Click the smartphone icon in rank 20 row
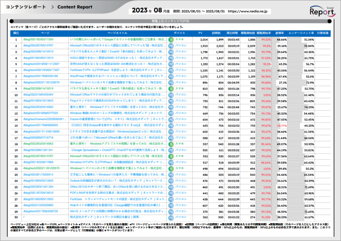Image resolution: width=341 pixels, height=241 pixels. point(171,156)
